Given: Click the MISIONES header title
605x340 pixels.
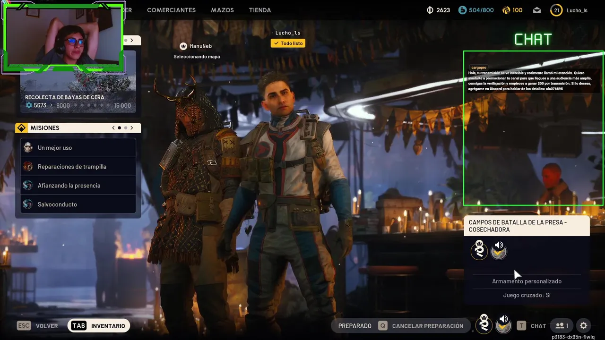Looking at the screenshot, I should coord(45,128).
